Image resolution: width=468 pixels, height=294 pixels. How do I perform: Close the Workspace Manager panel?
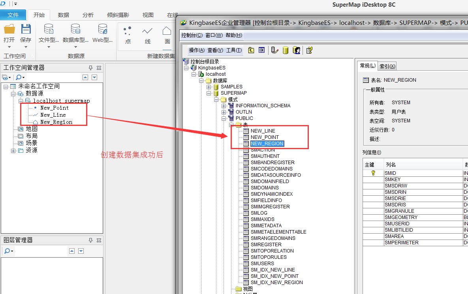tap(99, 68)
